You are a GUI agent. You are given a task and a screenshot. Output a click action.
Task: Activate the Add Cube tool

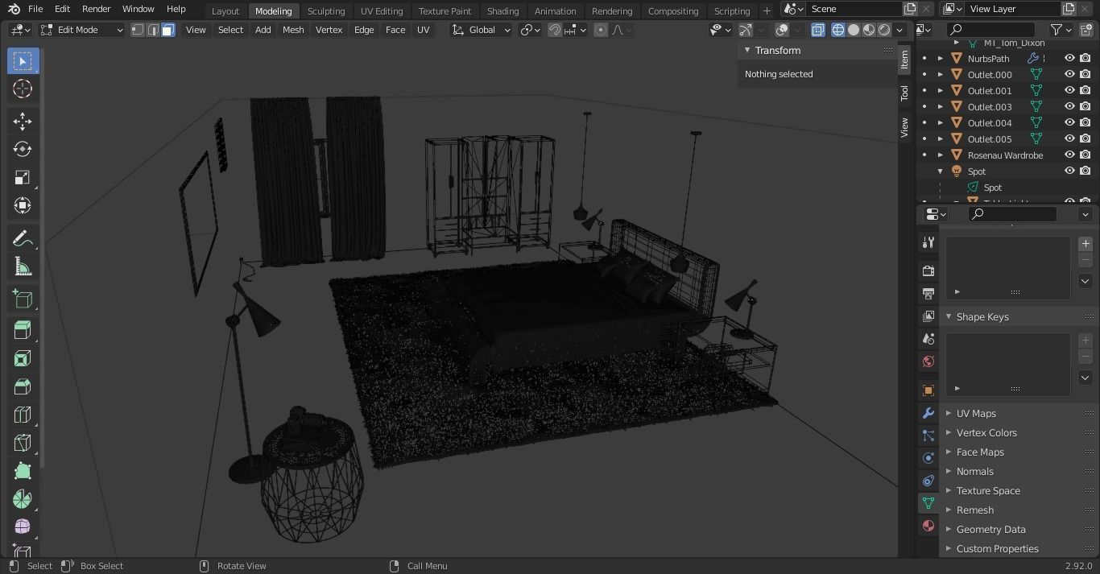[23, 299]
